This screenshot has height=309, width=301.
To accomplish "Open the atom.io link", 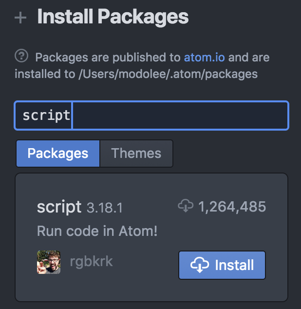I will coord(204,58).
